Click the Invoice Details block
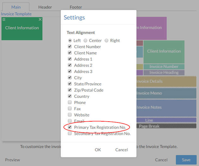The width and height of the screenshot is (199, 166). [166, 81]
